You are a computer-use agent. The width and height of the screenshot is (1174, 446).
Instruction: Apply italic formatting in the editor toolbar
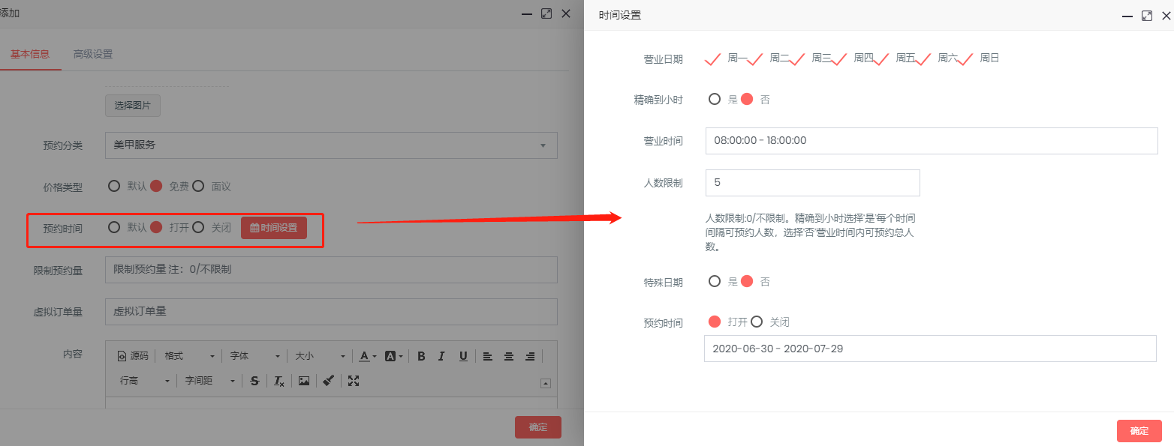click(x=441, y=356)
